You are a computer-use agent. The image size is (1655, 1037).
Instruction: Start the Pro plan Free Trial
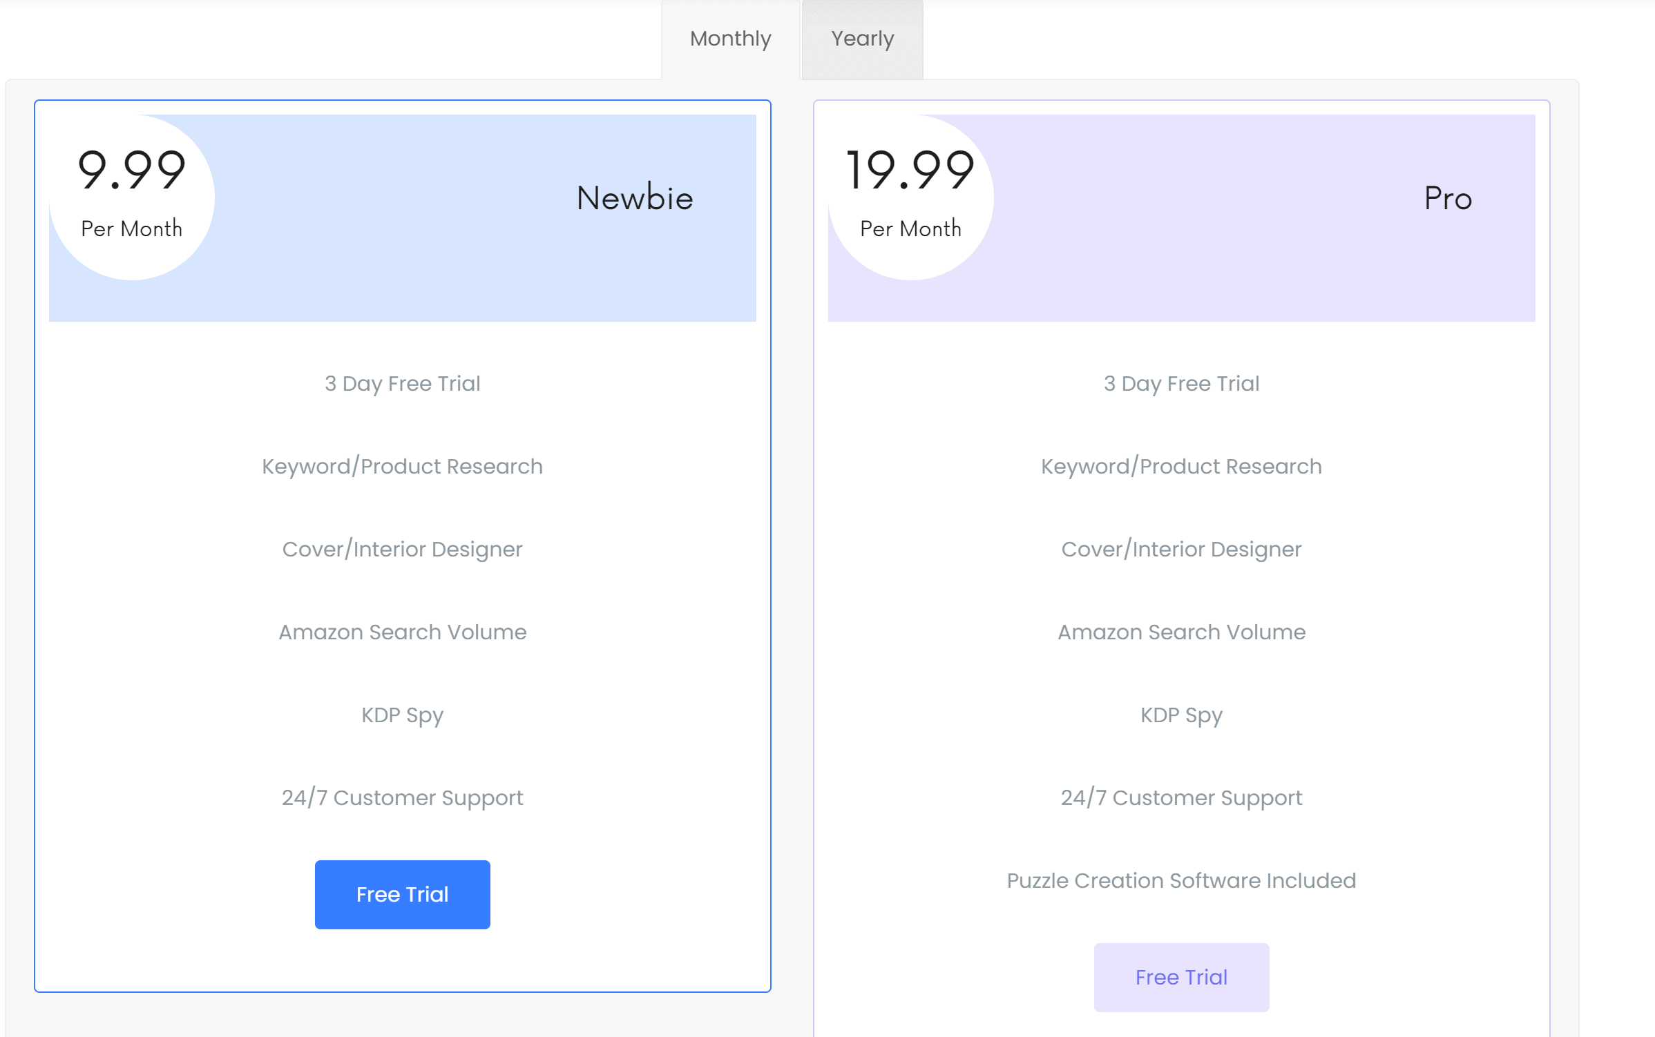[1181, 977]
